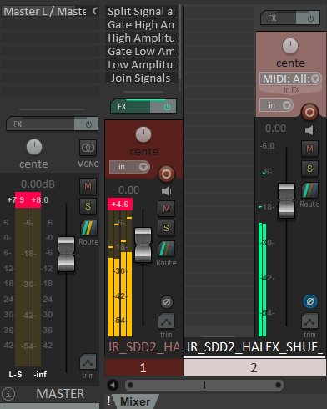Click the MASTER track label

[60, 394]
